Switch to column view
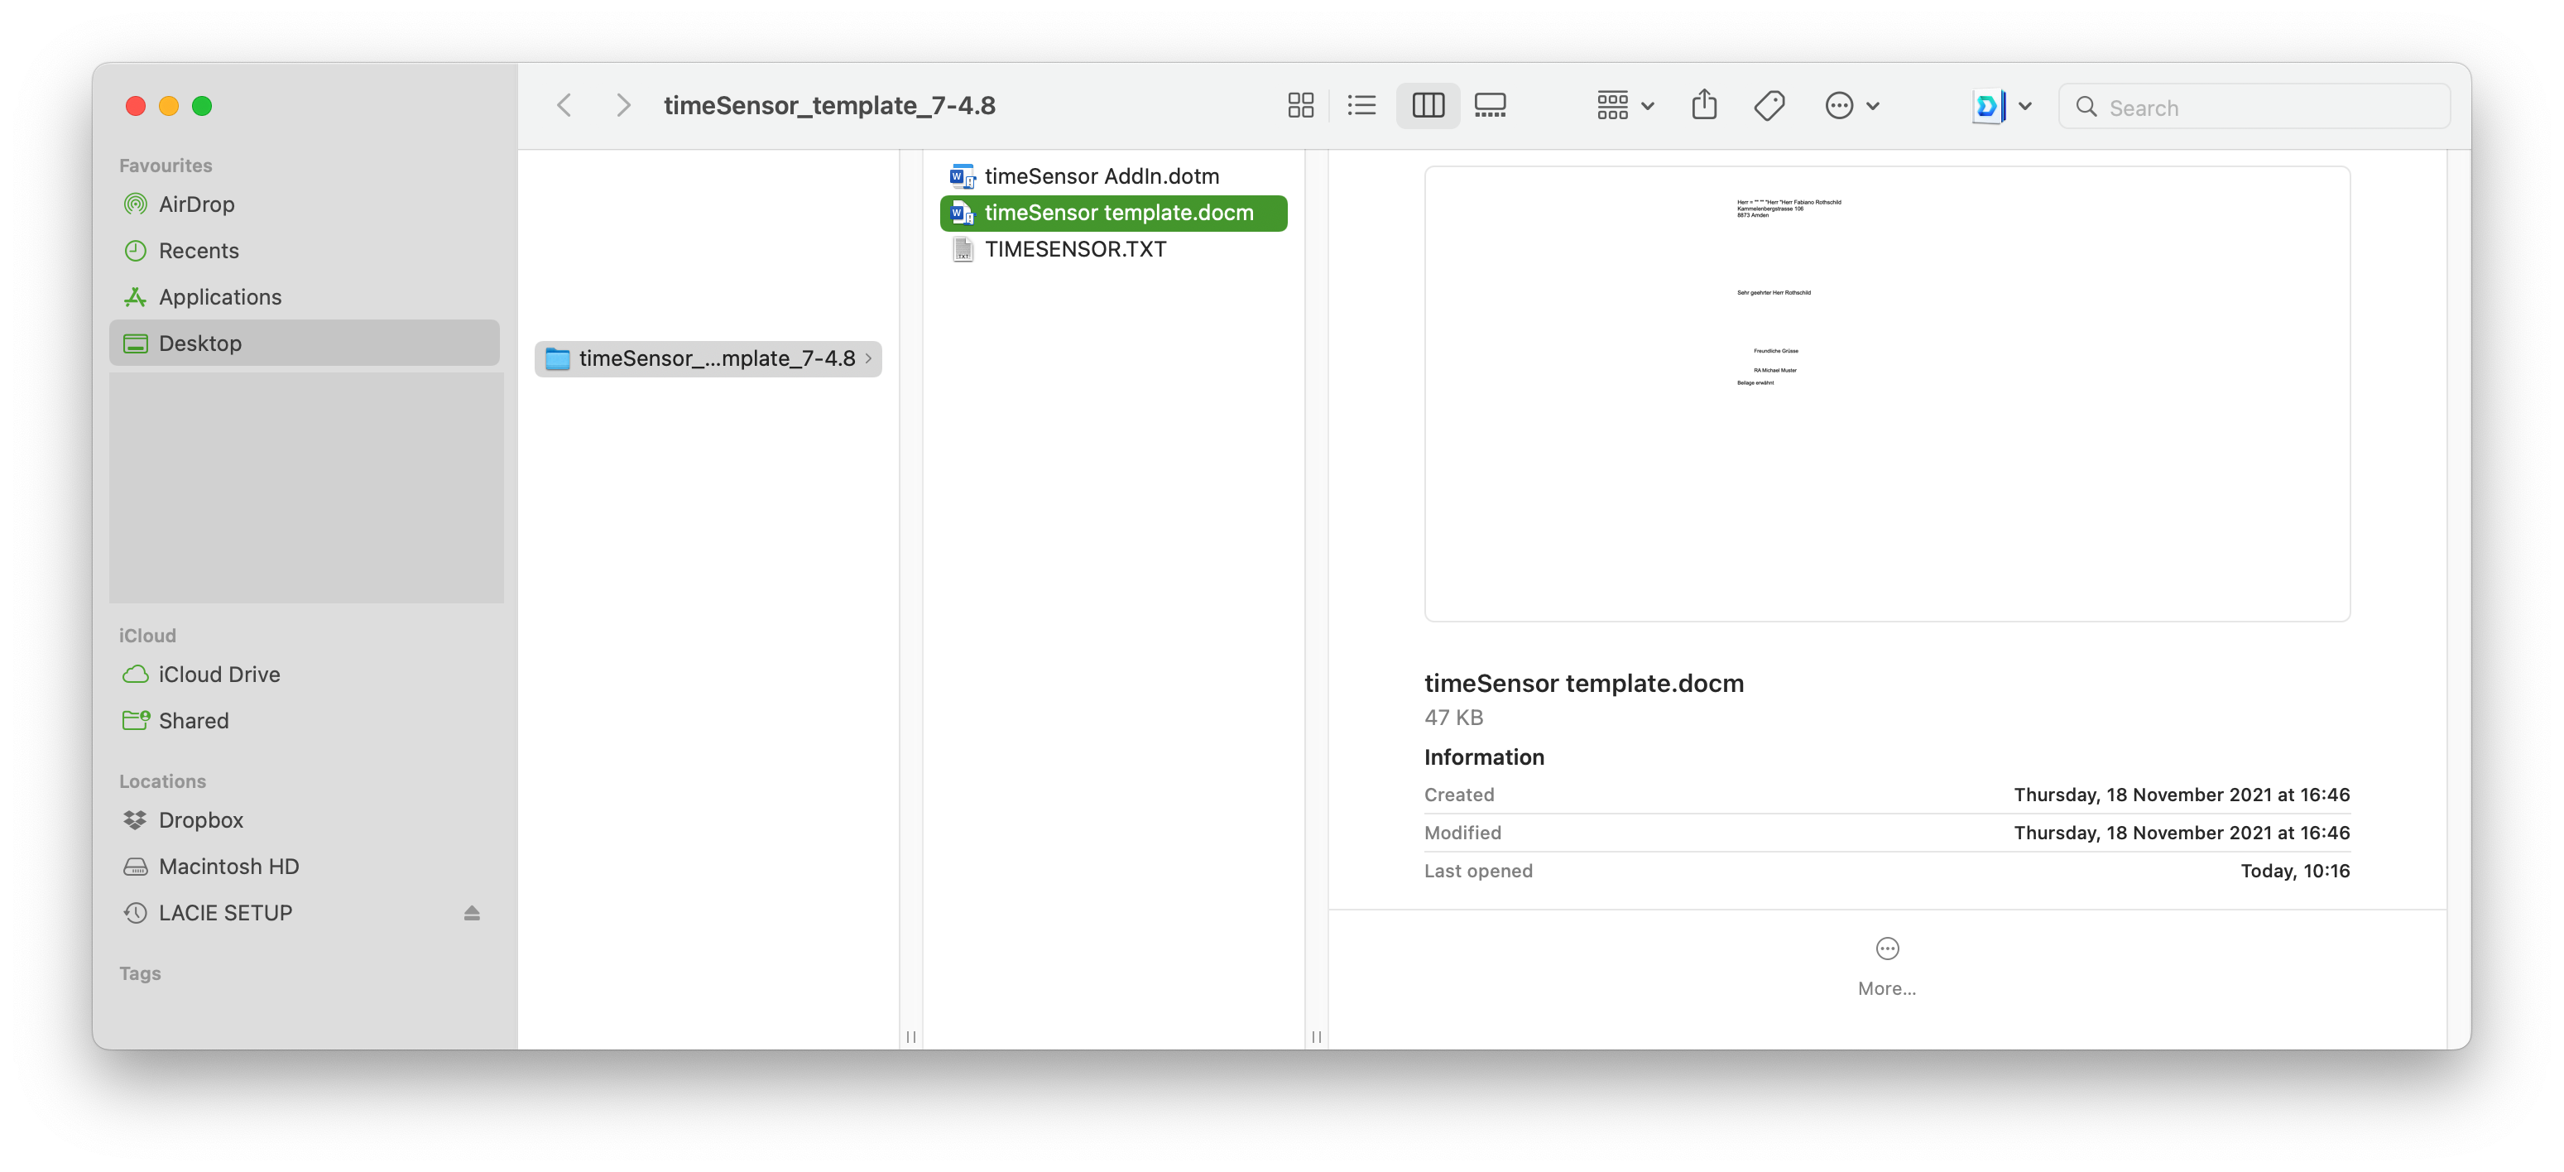This screenshot has width=2564, height=1172. pyautogui.click(x=1428, y=106)
